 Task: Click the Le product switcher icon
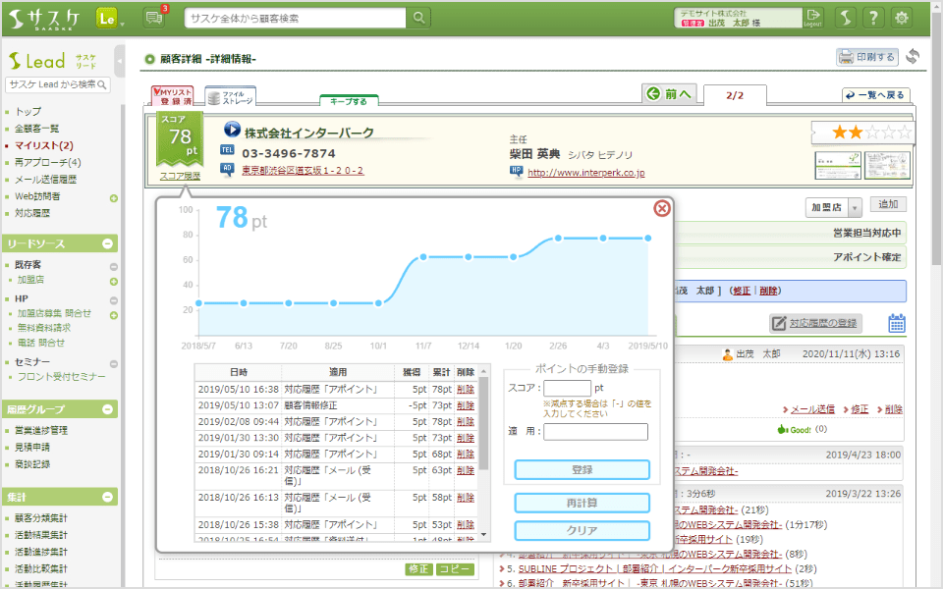(x=106, y=19)
